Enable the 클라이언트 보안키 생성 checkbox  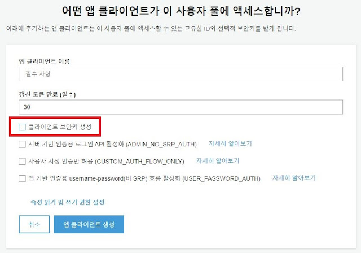22,127
